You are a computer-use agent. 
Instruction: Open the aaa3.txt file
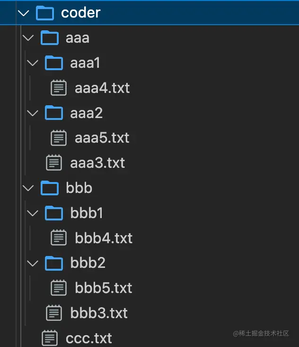97,163
